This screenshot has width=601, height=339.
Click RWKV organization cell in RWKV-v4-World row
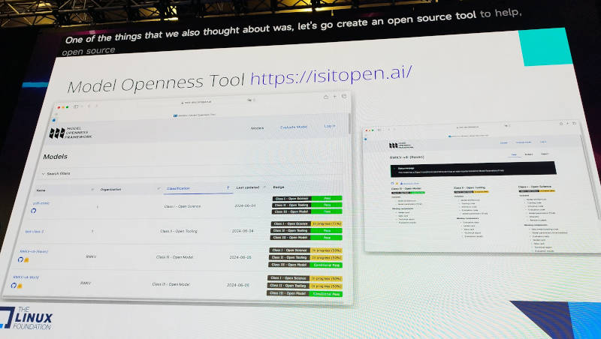86,283
